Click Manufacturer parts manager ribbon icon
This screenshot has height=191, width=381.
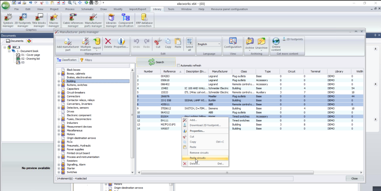click(x=93, y=20)
